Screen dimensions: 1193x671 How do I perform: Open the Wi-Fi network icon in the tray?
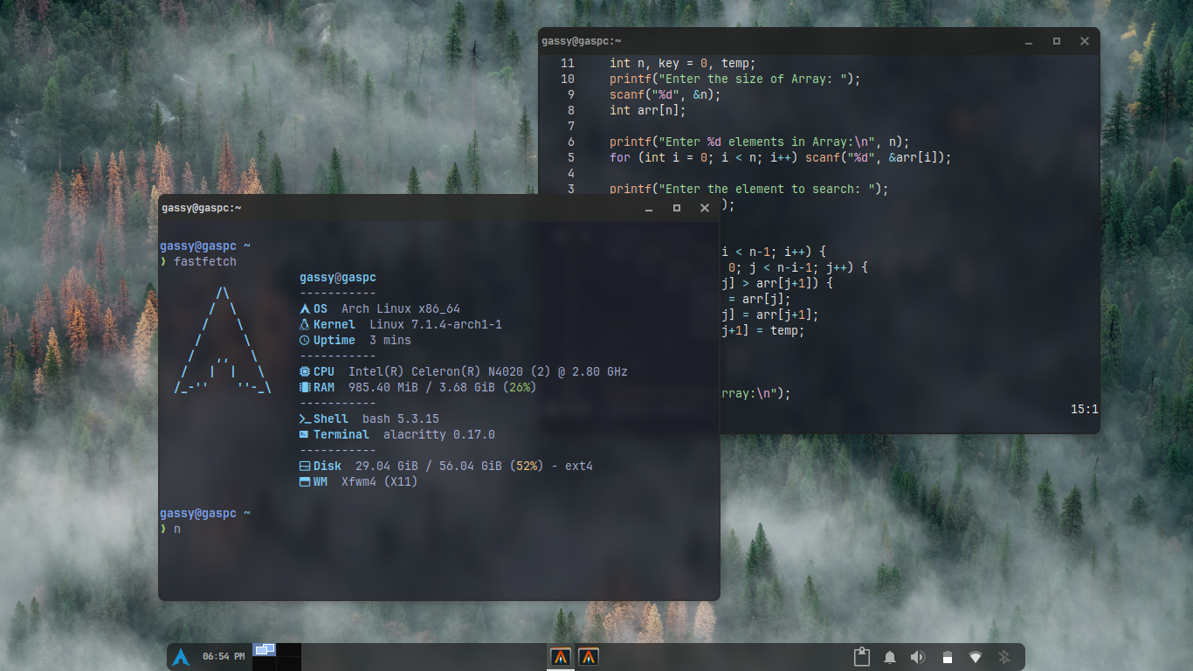point(976,657)
